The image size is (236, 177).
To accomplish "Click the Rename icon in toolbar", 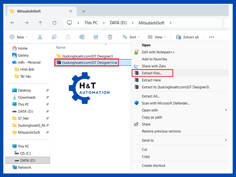I will [82, 37].
